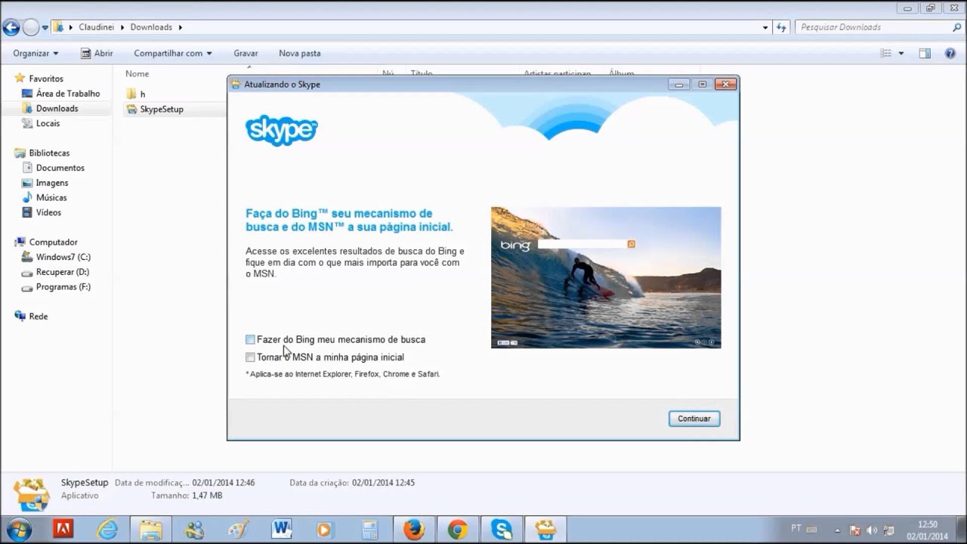
Task: Select the Windows7 (C:) drive
Action: click(63, 257)
